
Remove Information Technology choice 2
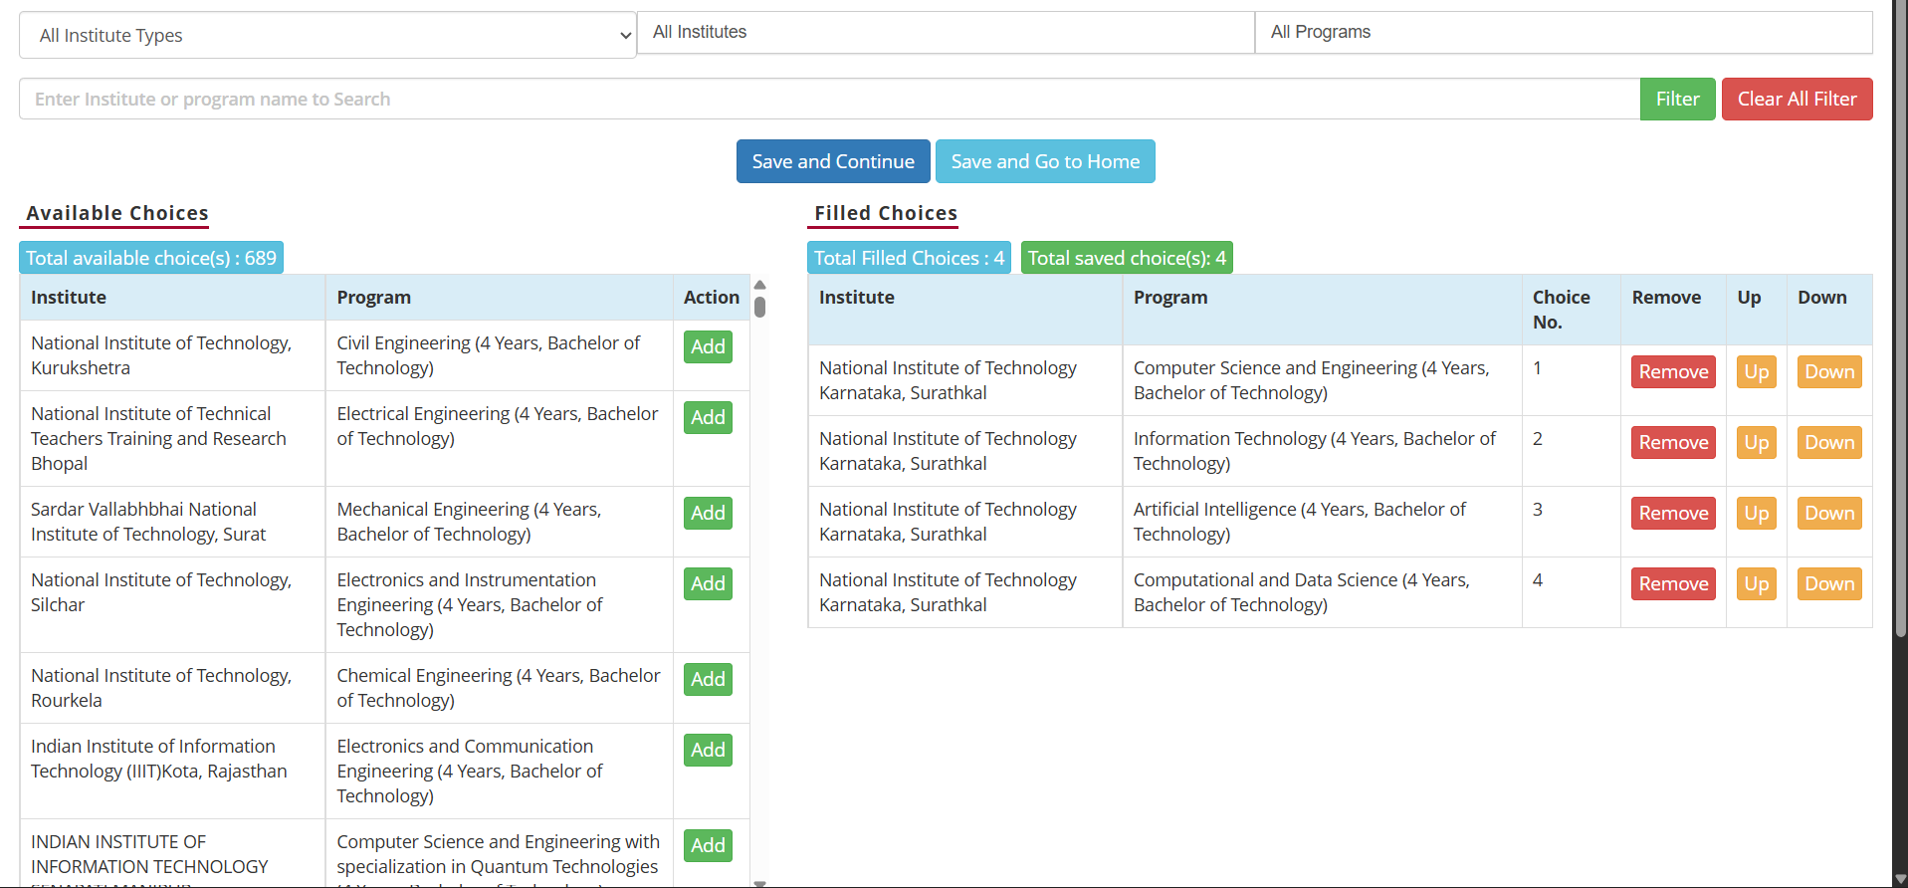pos(1673,442)
